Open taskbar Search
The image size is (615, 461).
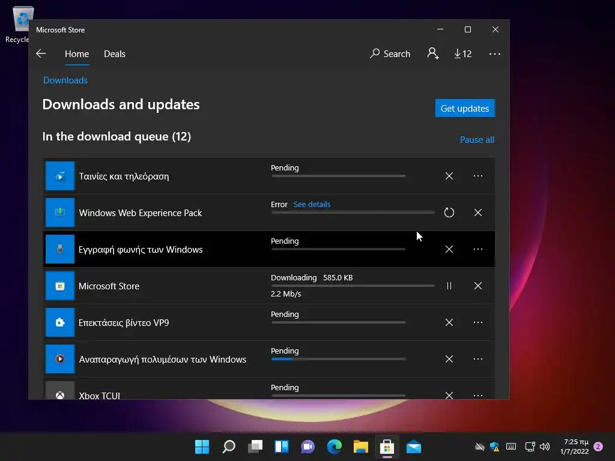coord(229,447)
